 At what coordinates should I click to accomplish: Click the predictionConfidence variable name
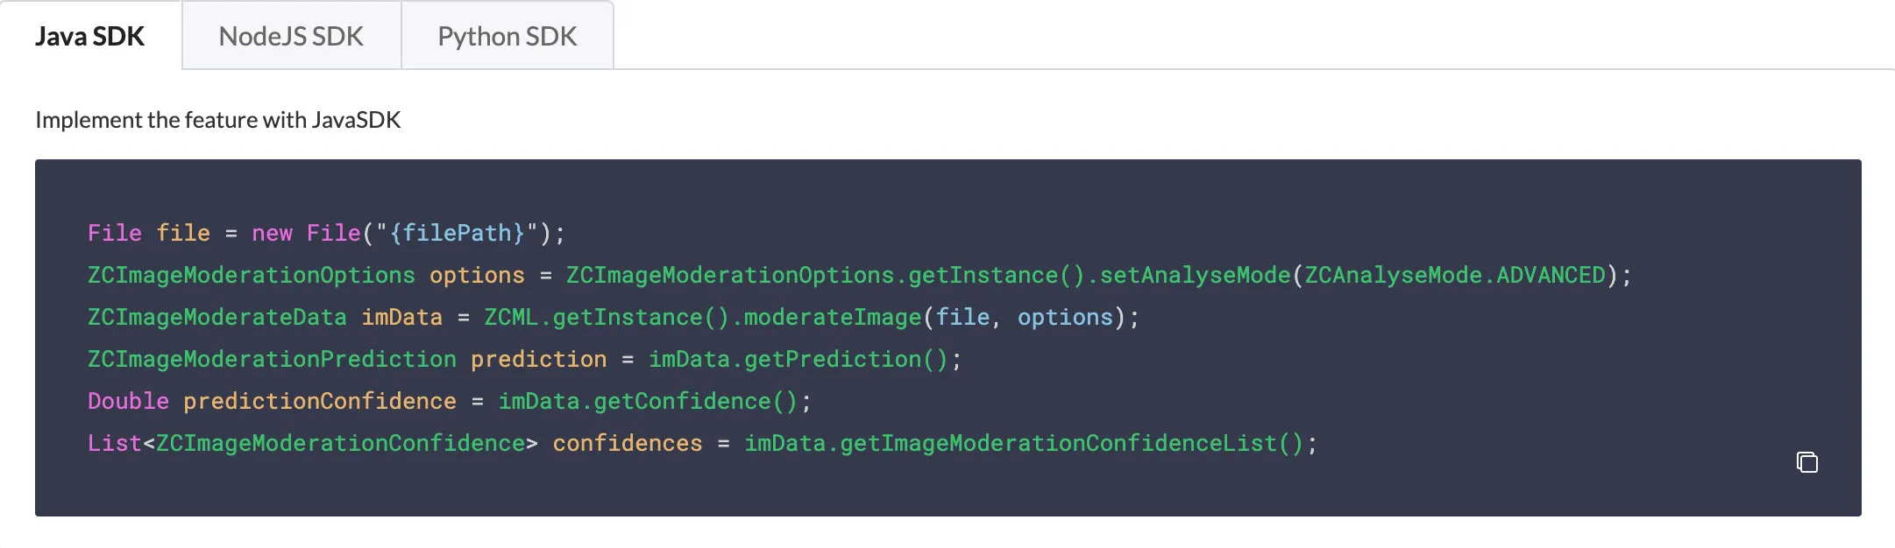[x=320, y=401]
